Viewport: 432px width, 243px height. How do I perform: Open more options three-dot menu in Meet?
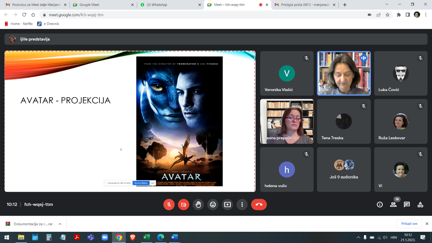242,204
